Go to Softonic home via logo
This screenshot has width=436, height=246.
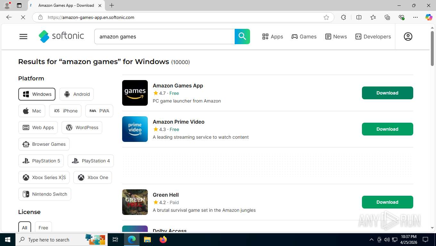(62, 36)
